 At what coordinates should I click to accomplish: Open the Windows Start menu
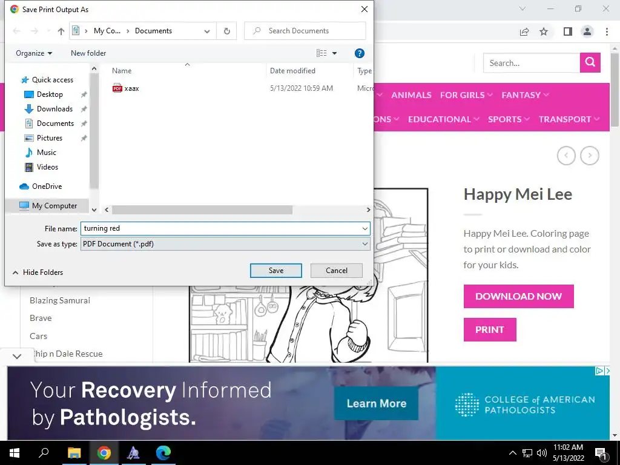(15, 453)
